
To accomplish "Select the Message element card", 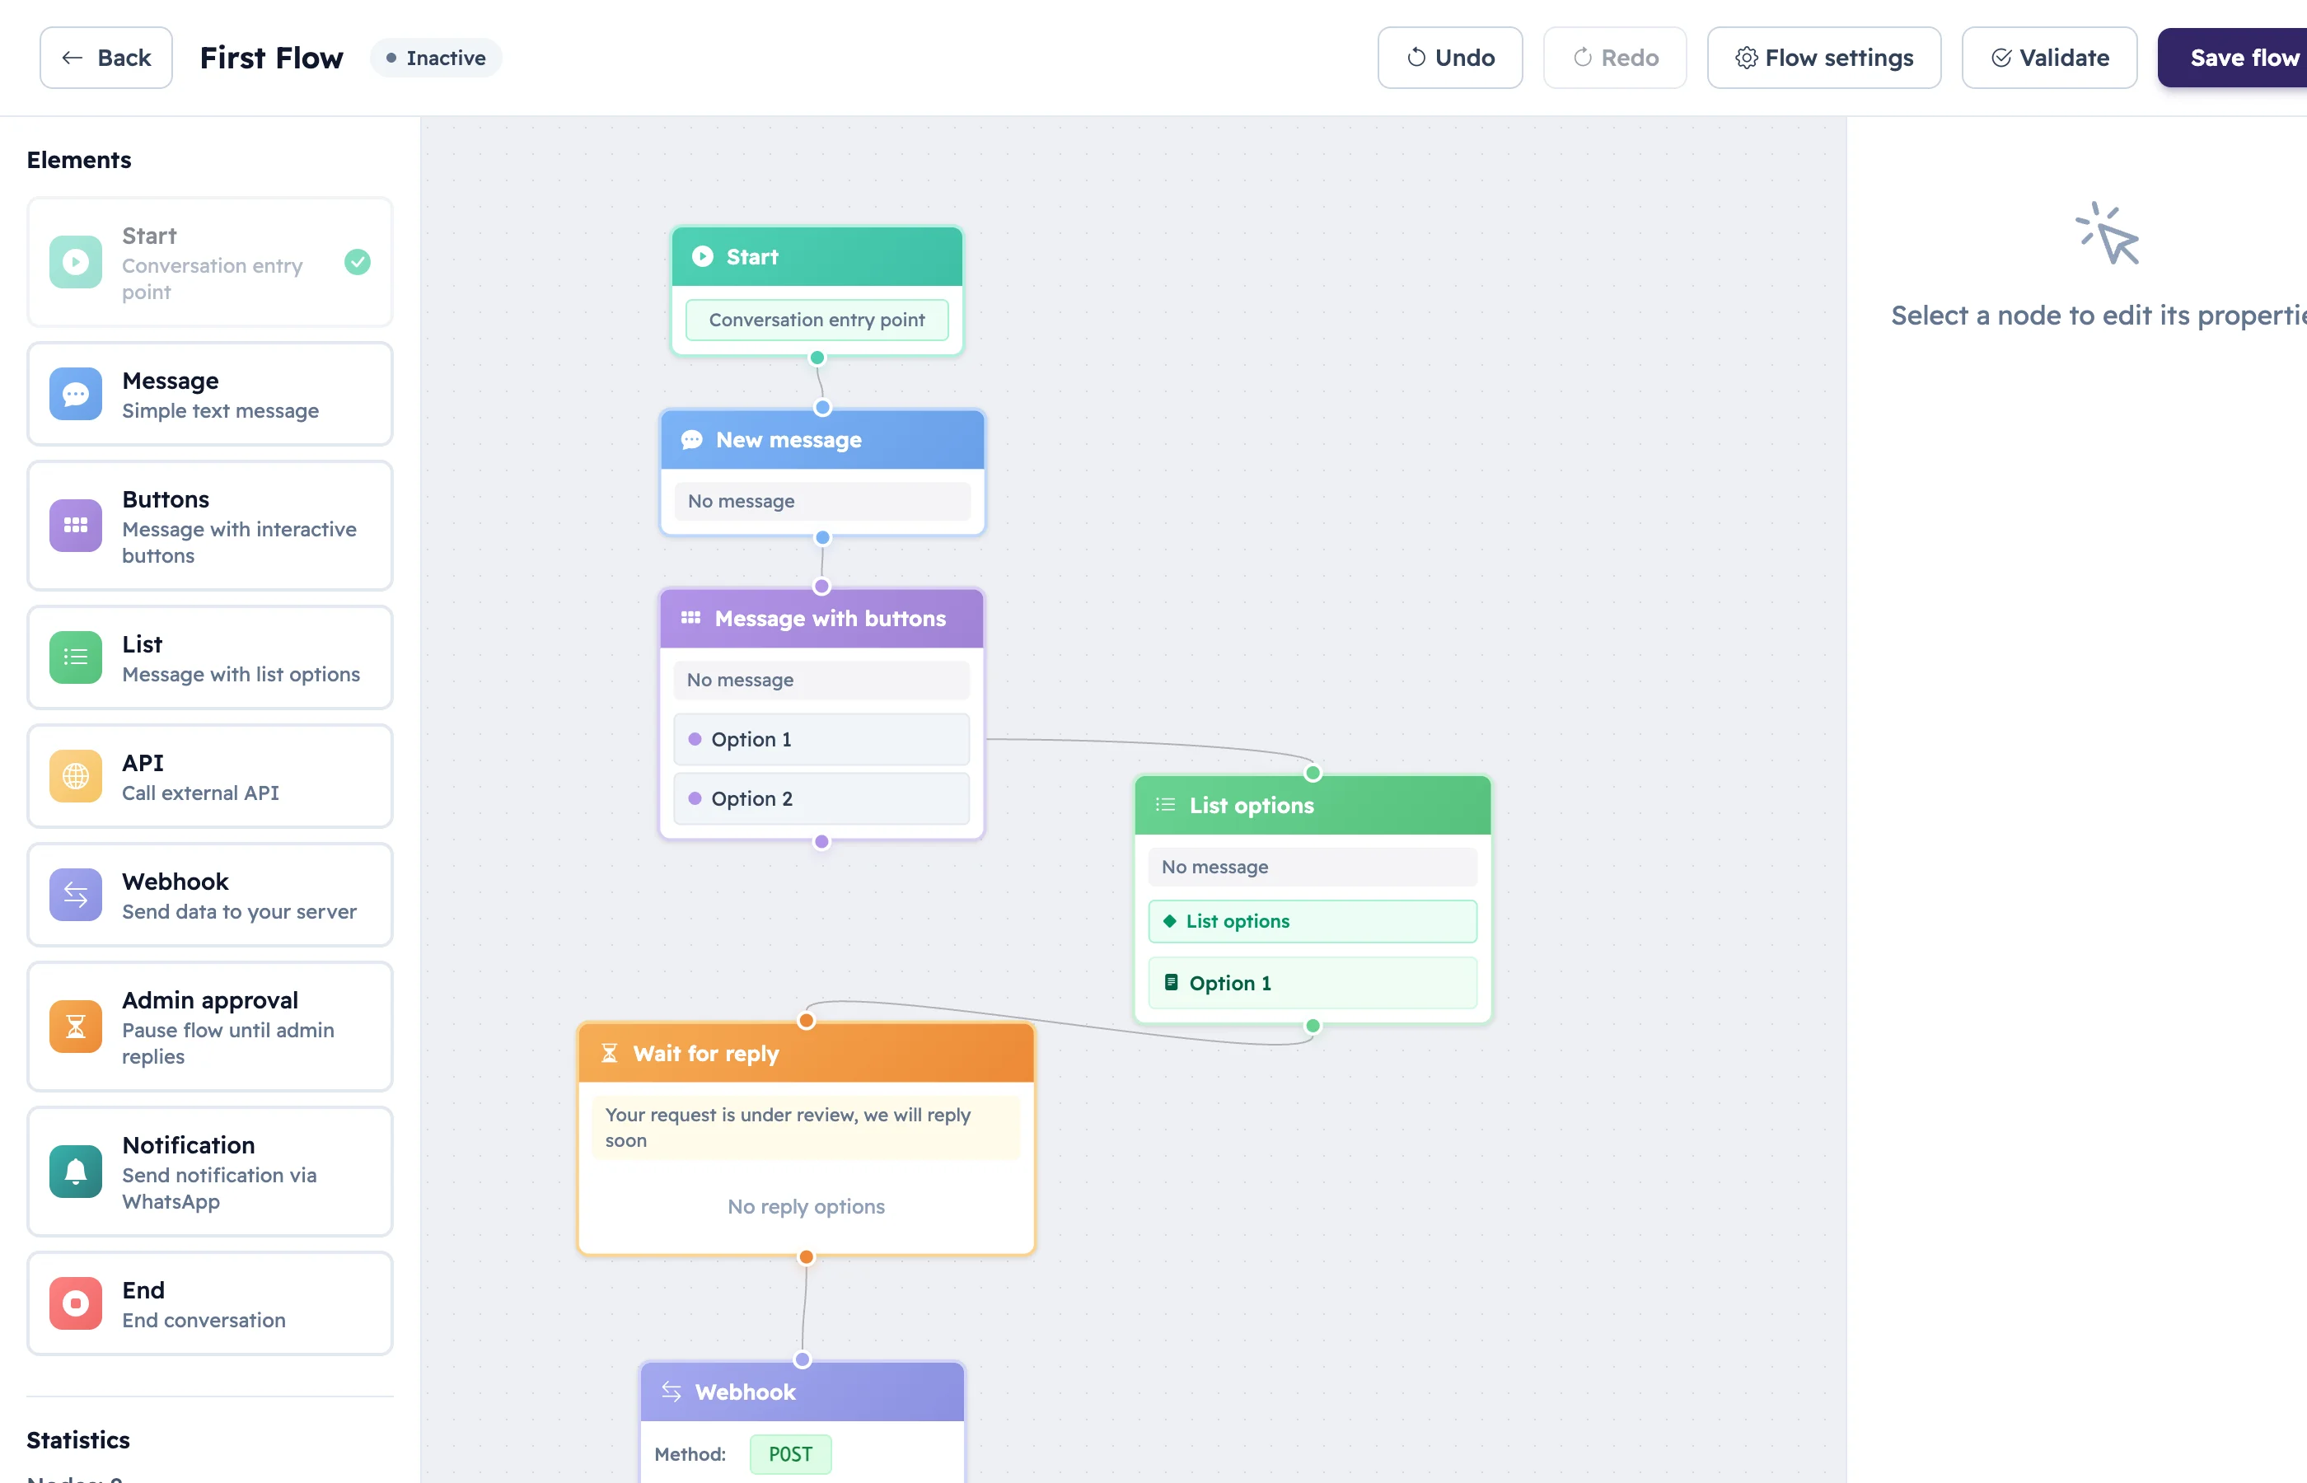I will [x=210, y=394].
